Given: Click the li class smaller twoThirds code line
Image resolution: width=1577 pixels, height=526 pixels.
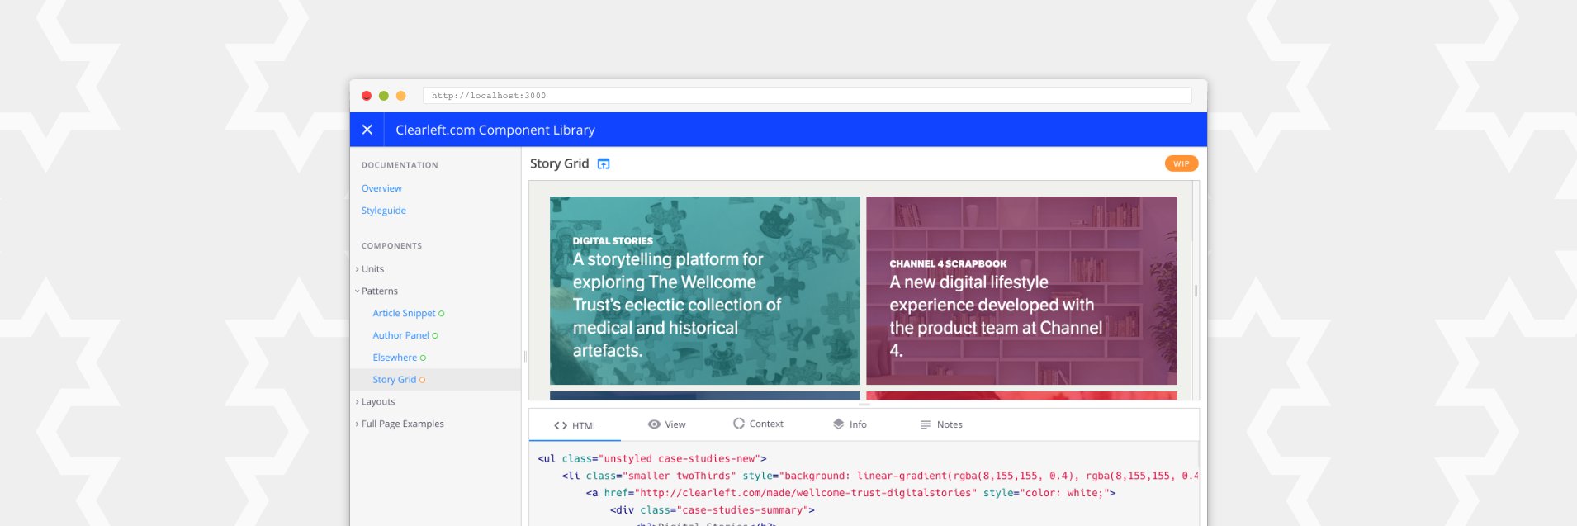Looking at the screenshot, I should tap(880, 476).
